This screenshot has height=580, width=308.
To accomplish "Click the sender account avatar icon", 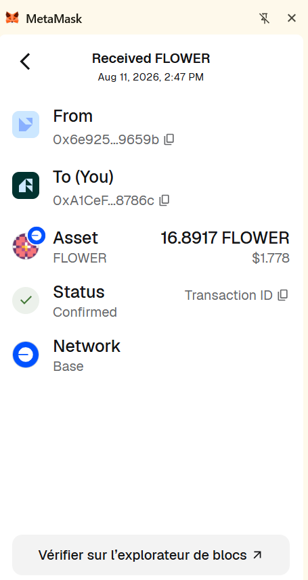I will [x=26, y=125].
